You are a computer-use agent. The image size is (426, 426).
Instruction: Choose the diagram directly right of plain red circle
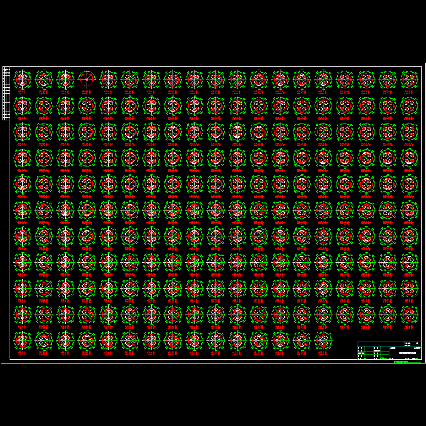(x=108, y=79)
